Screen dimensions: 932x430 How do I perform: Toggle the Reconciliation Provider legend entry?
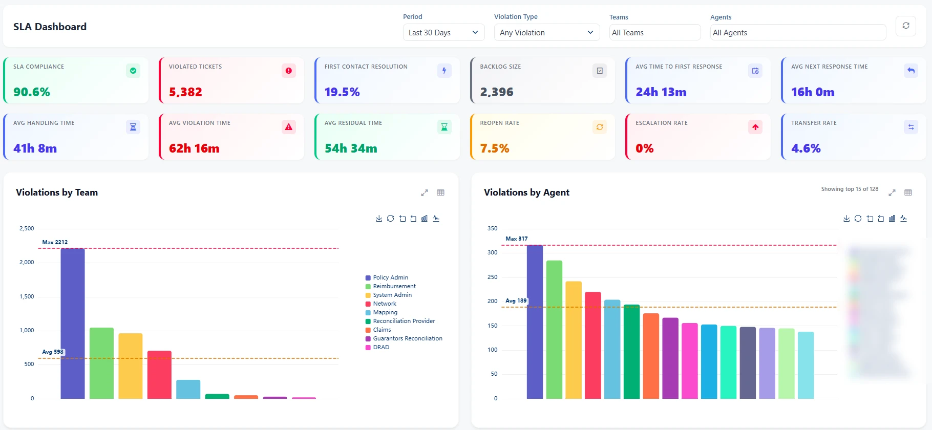[x=400, y=321]
